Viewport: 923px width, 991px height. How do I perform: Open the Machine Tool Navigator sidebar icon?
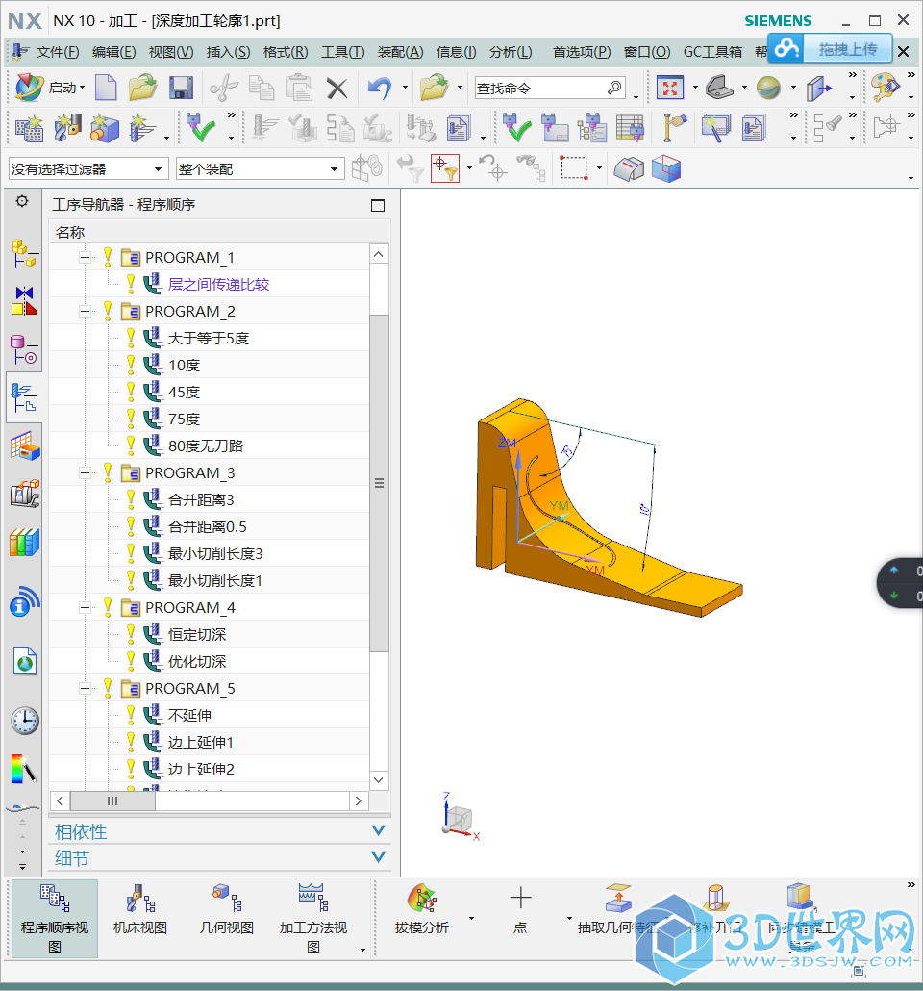coord(24,494)
